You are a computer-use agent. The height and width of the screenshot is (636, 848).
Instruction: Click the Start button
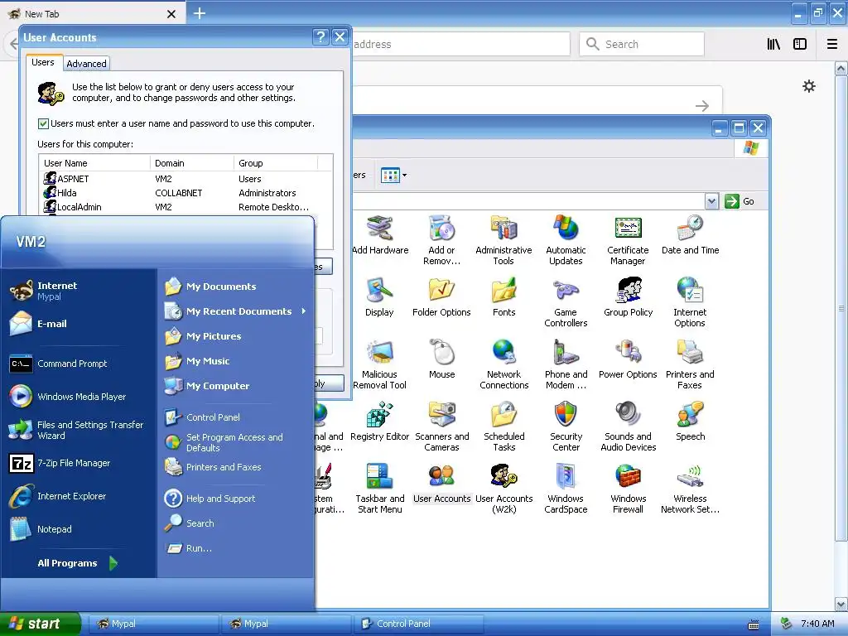coord(40,624)
